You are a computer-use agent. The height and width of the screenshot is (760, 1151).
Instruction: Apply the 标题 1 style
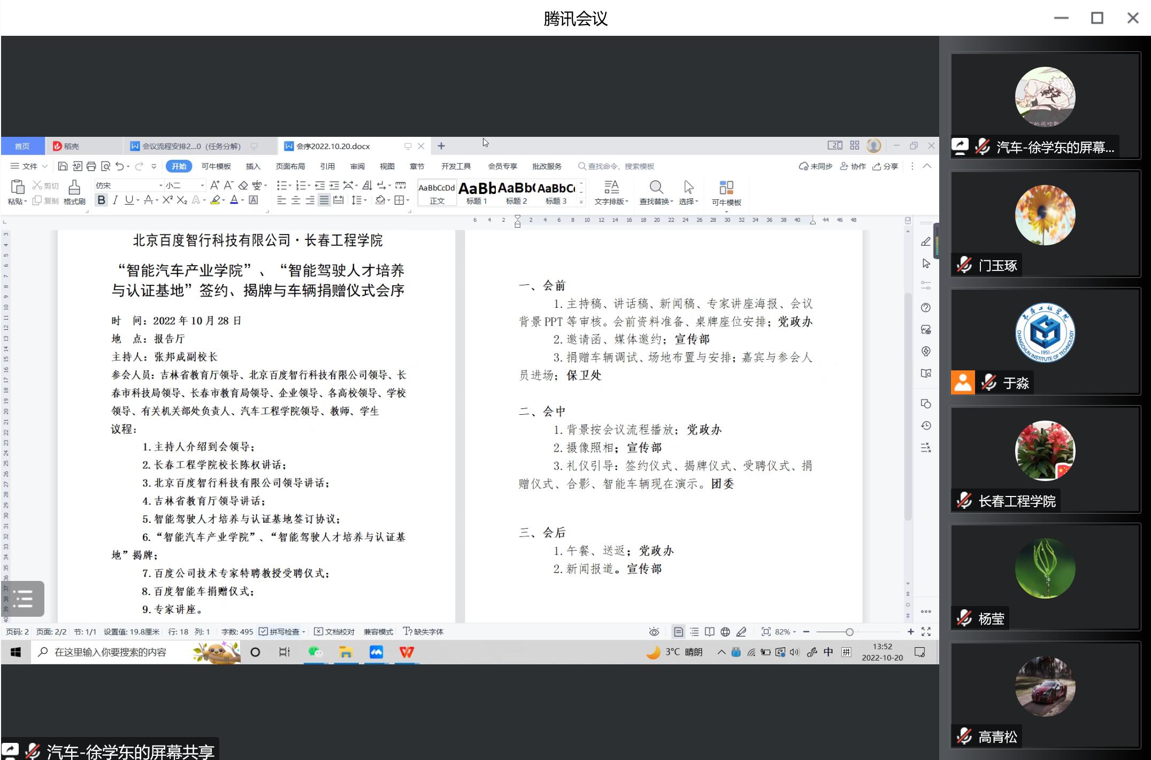coord(477,192)
